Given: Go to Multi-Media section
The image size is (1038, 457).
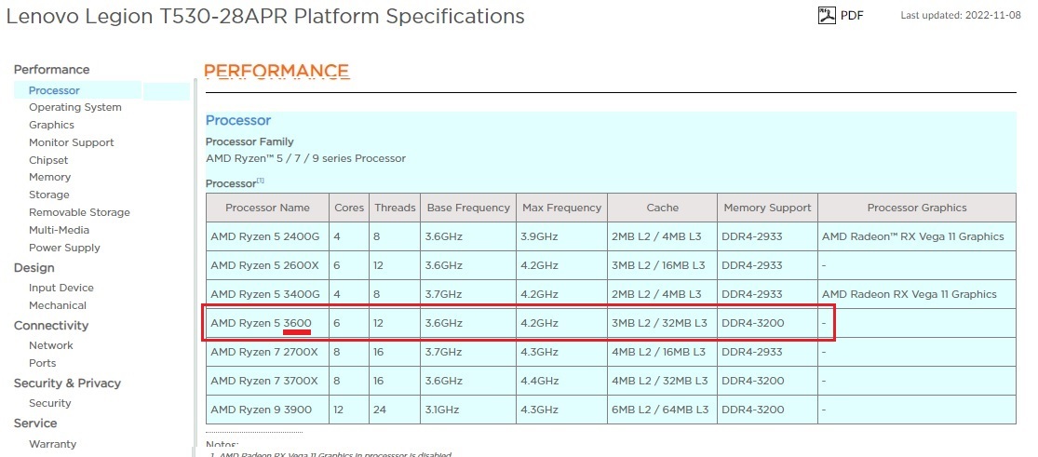Looking at the screenshot, I should click(59, 230).
